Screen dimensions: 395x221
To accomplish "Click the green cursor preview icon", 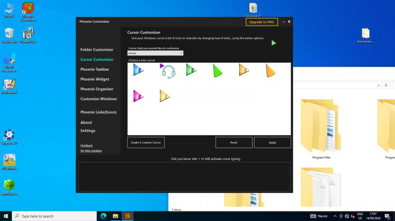I will [274, 43].
